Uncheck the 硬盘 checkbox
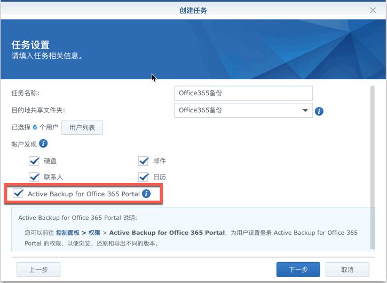Screen dimensions: 387x283 pos(34,161)
